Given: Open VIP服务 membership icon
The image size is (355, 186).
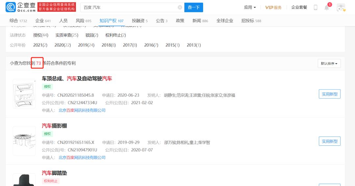Looking at the screenshot, I should [x=273, y=8].
